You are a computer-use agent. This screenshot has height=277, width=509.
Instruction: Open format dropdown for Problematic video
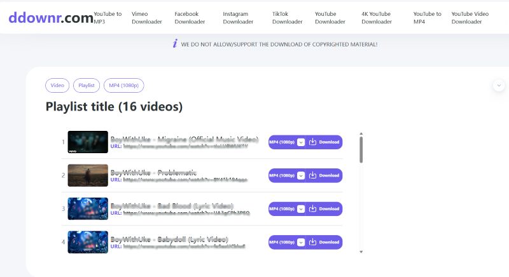tap(301, 175)
